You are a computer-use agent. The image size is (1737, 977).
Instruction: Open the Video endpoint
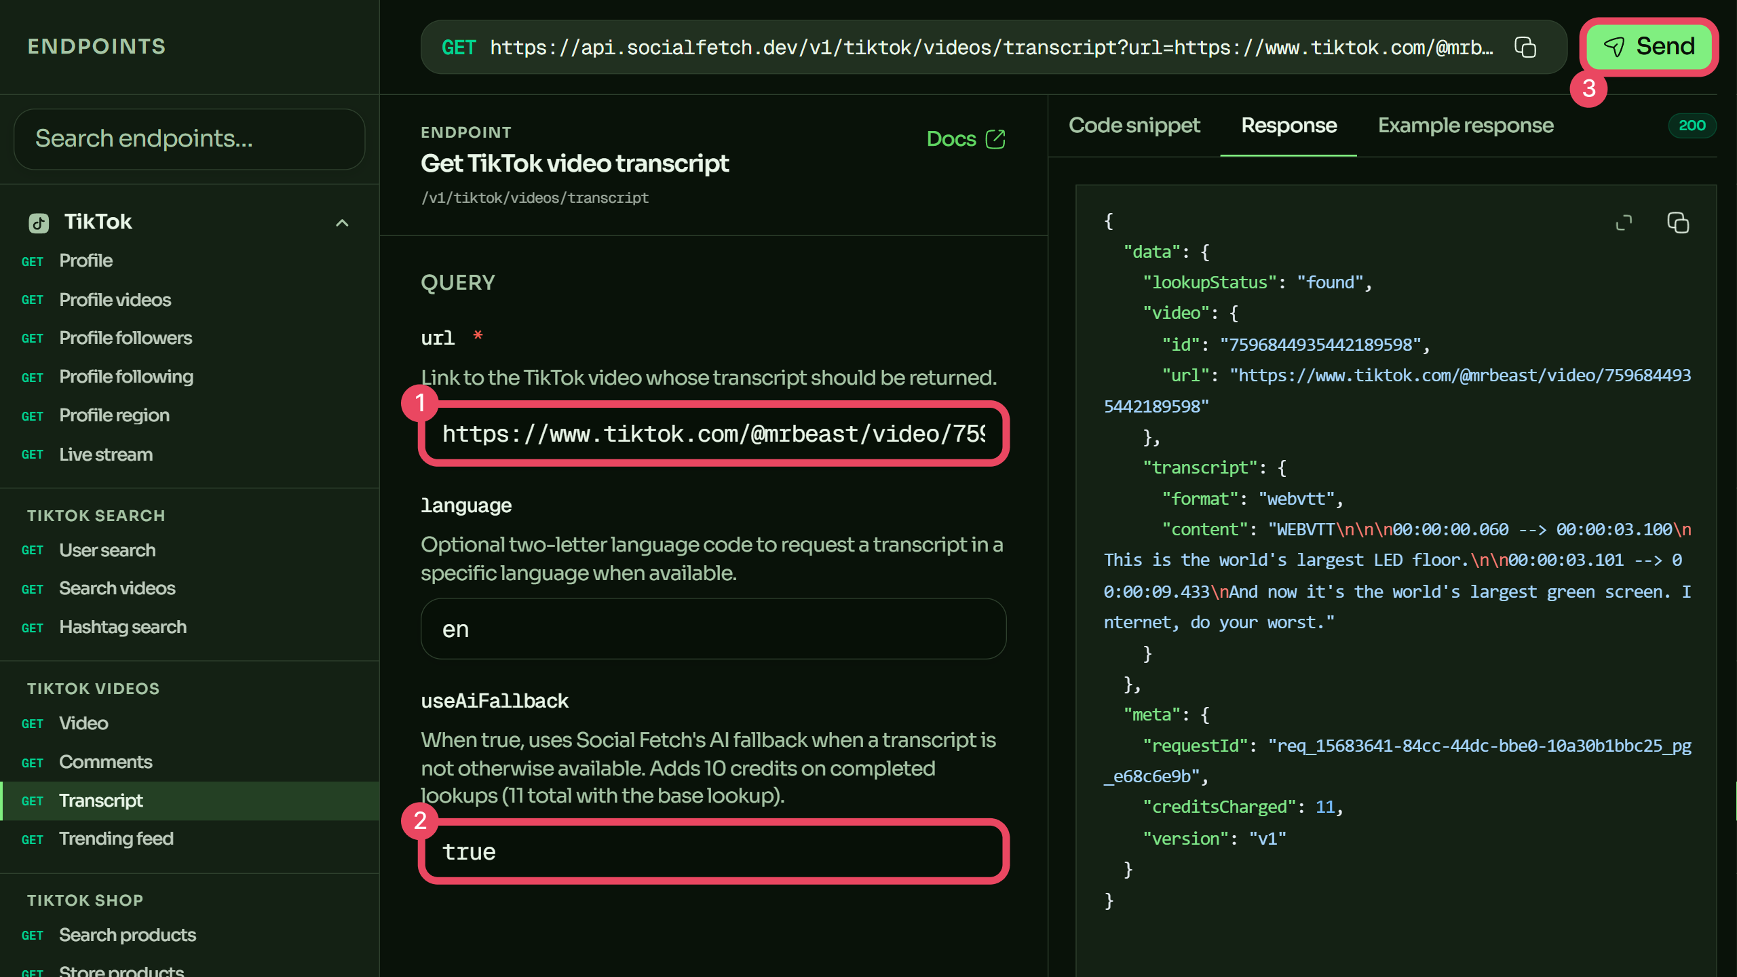tap(189, 723)
